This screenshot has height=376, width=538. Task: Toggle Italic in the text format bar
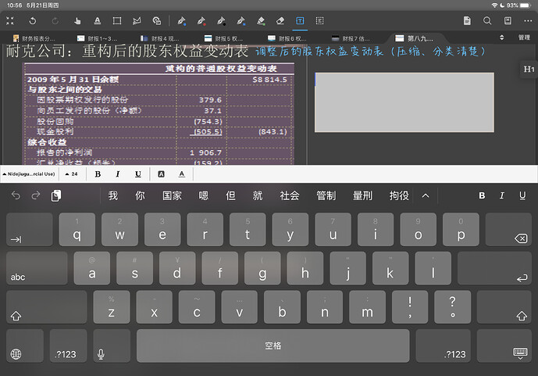tap(118, 174)
